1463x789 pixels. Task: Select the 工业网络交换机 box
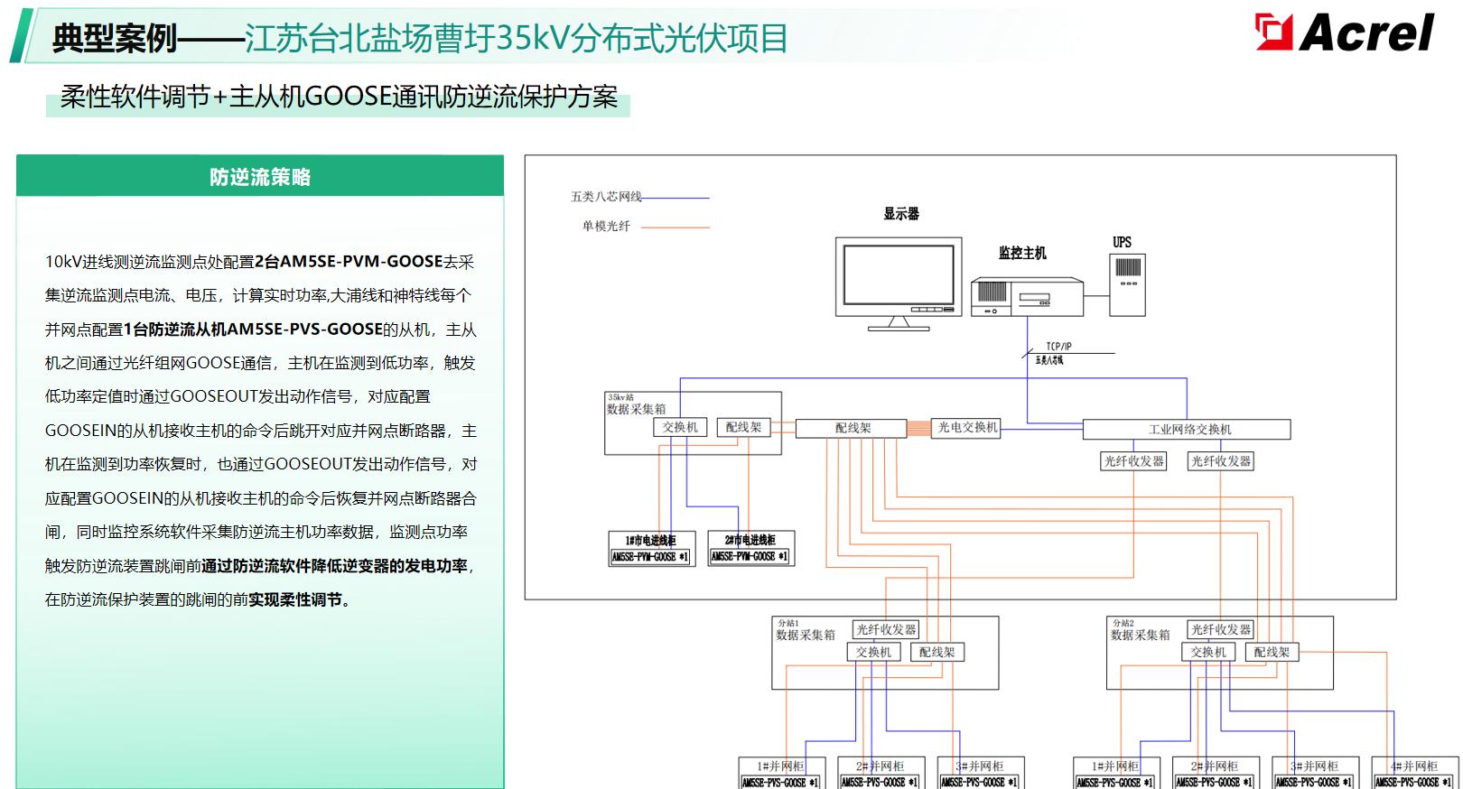click(x=1187, y=430)
